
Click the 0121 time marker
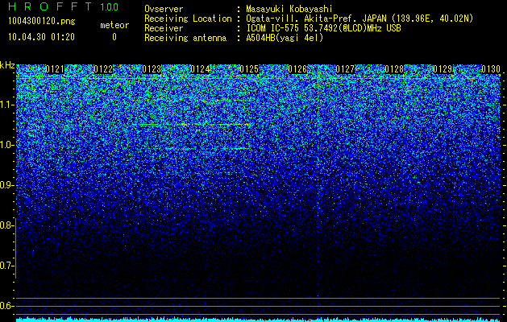55,69
